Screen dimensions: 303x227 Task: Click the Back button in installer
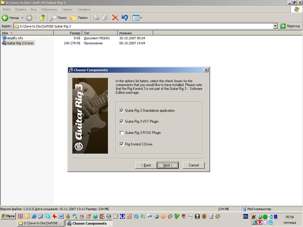(x=146, y=165)
